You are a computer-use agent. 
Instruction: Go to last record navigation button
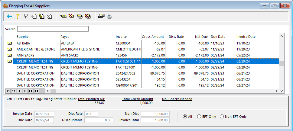[x=37, y=91]
